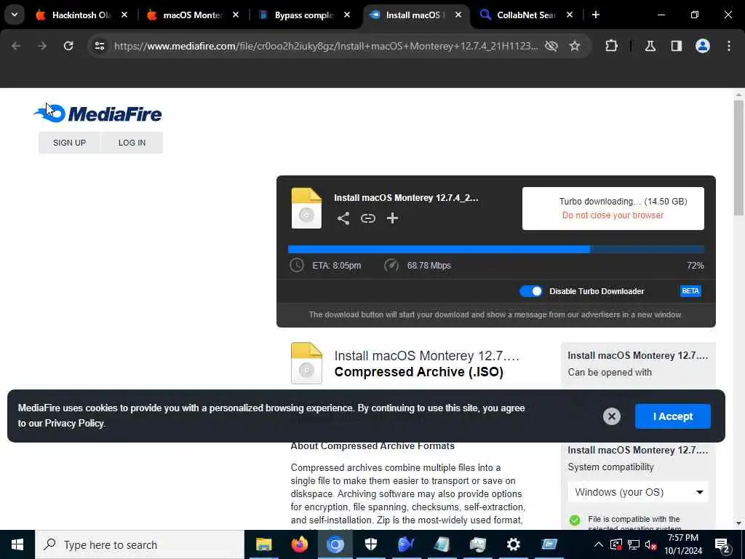This screenshot has width=745, height=559.
Task: Bookmark this page with the star
Action: (575, 46)
